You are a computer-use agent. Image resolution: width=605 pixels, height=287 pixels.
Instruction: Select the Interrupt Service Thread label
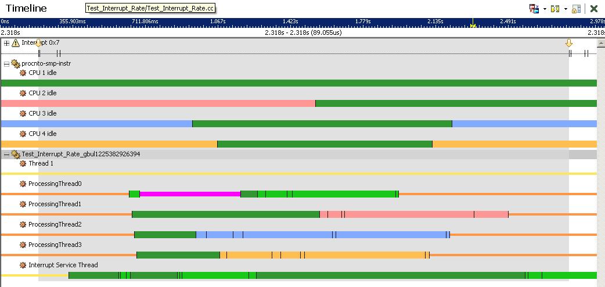click(63, 266)
